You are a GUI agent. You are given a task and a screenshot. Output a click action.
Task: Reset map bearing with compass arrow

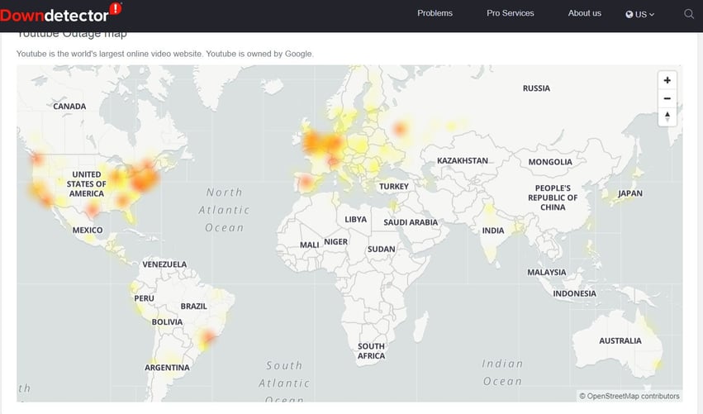pos(667,117)
